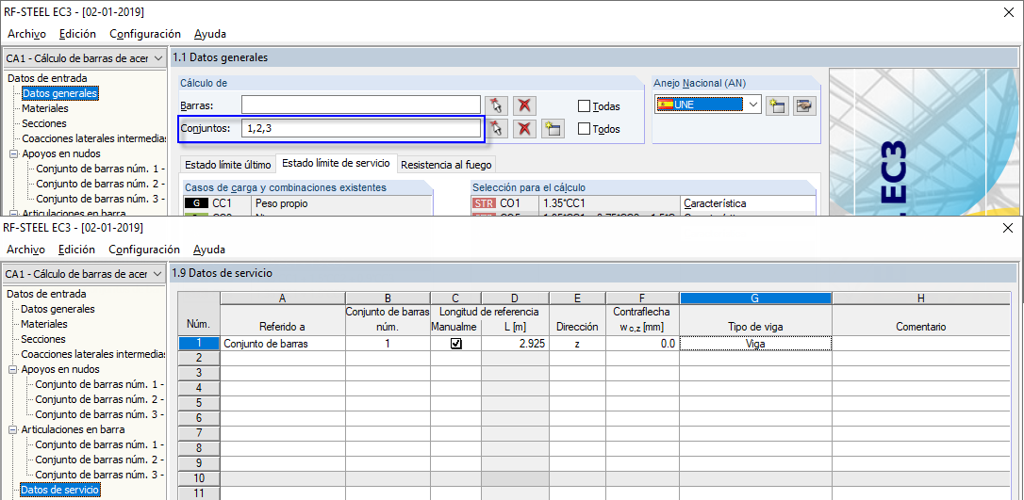
Task: Select Datos de servicio tree item
Action: 60,489
